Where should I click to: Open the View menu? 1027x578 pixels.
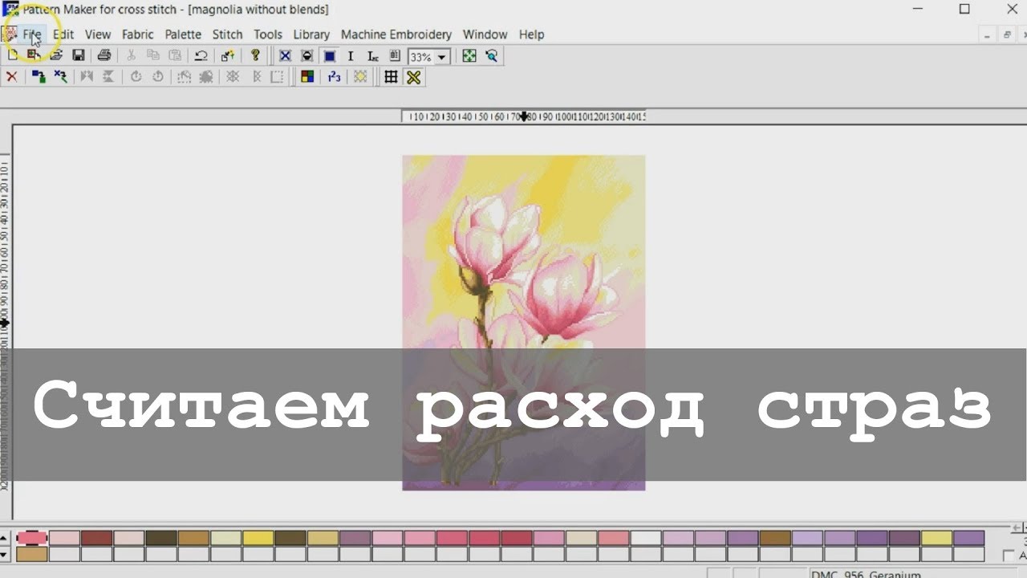98,35
